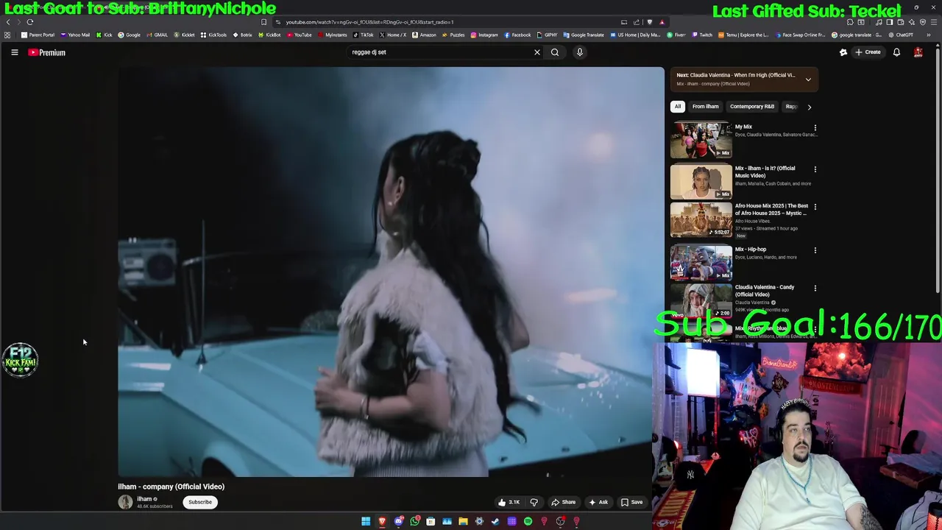This screenshot has width=942, height=530.
Task: Go to YouTube Premium home logo
Action: [47, 52]
